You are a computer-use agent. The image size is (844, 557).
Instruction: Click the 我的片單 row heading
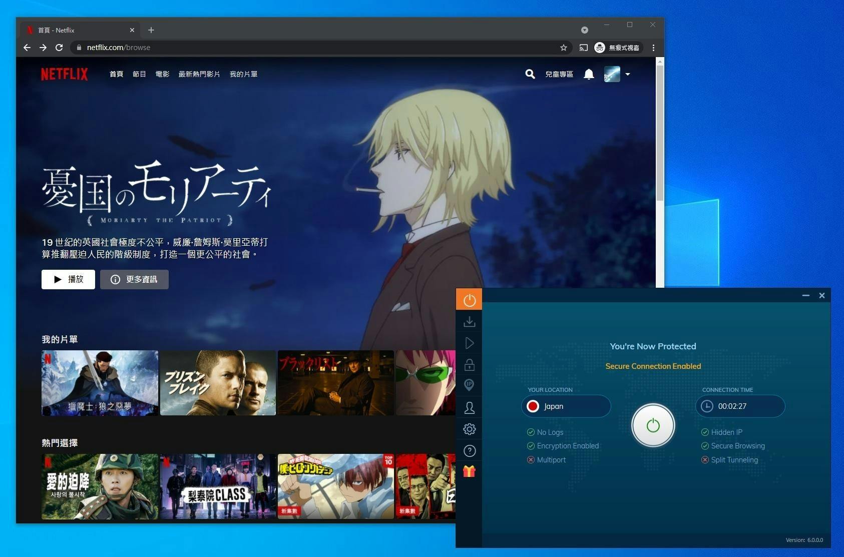pos(60,339)
